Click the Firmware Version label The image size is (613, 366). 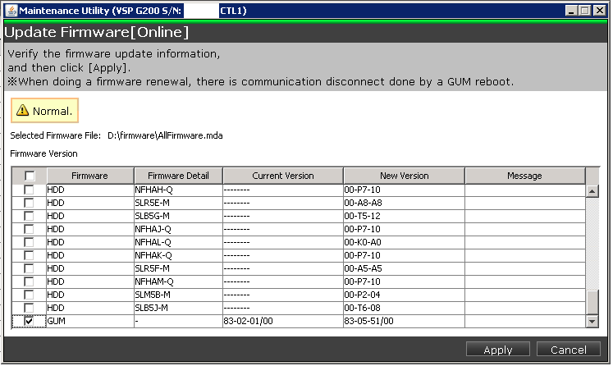pos(43,153)
